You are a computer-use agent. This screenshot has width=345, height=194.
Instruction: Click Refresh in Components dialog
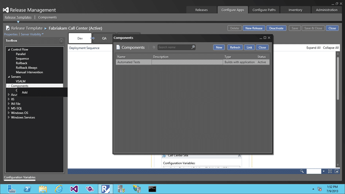[x=235, y=47]
